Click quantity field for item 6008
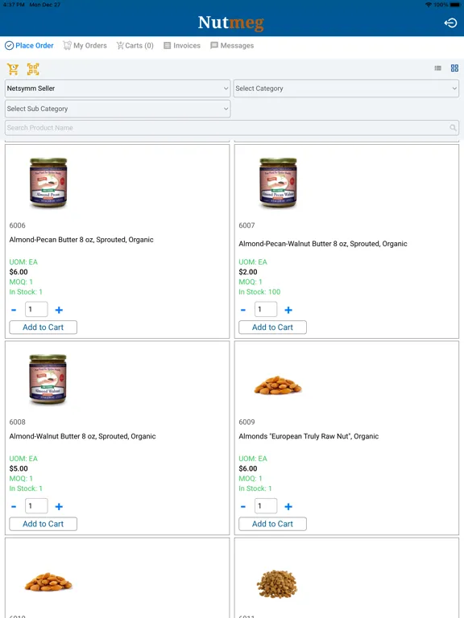The width and height of the screenshot is (464, 618). point(36,505)
